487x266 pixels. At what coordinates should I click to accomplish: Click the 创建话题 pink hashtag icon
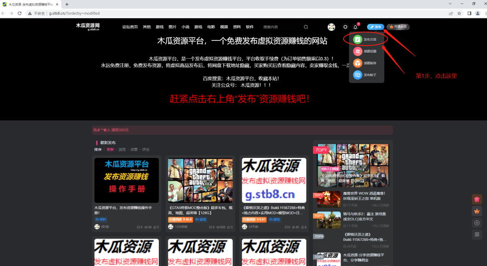click(x=358, y=51)
